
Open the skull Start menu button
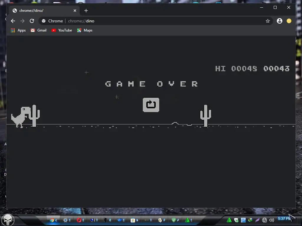point(8,220)
